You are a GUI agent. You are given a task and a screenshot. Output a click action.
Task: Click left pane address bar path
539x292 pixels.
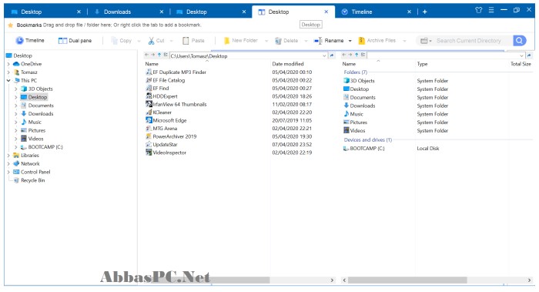199,56
